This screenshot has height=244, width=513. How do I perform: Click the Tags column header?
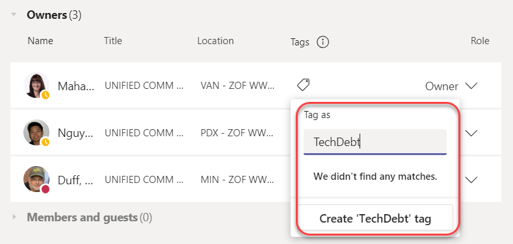point(300,42)
